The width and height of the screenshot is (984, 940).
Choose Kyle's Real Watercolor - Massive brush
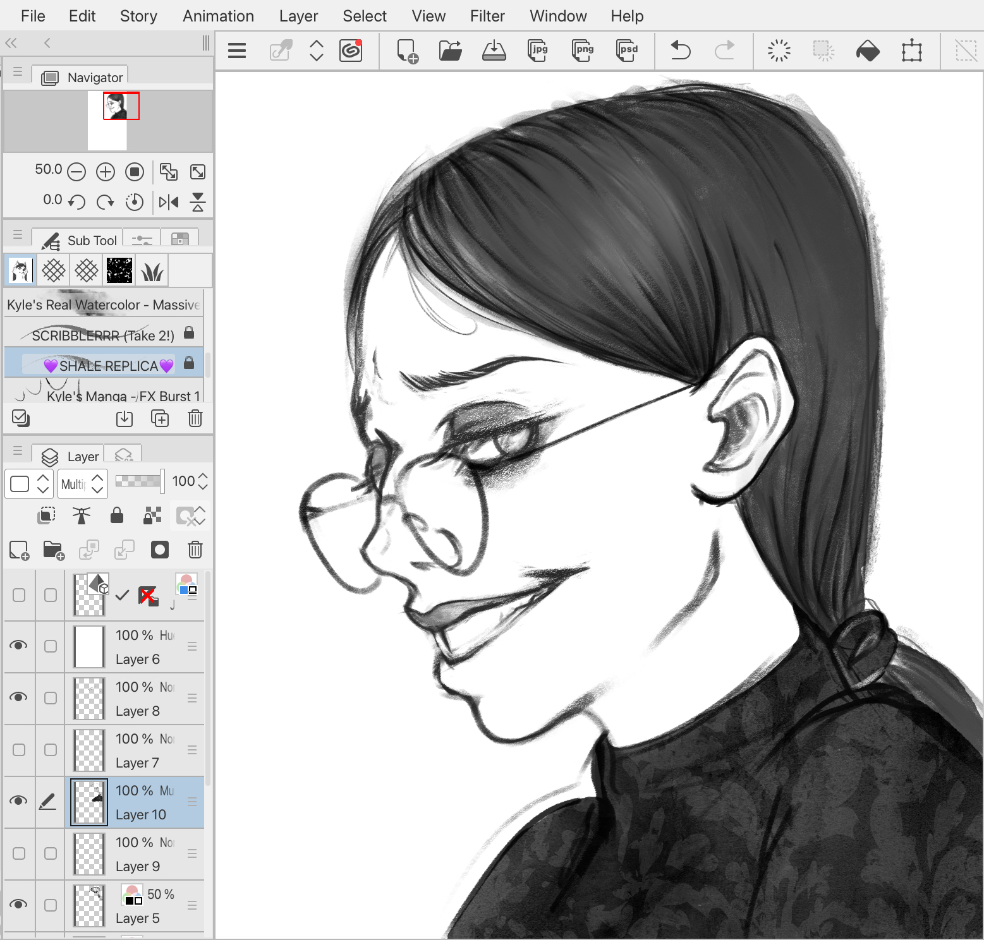(x=103, y=304)
